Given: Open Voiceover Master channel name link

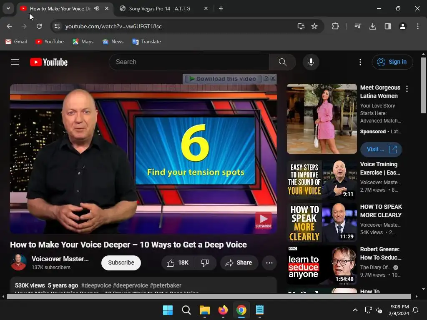Looking at the screenshot, I should pyautogui.click(x=60, y=259).
